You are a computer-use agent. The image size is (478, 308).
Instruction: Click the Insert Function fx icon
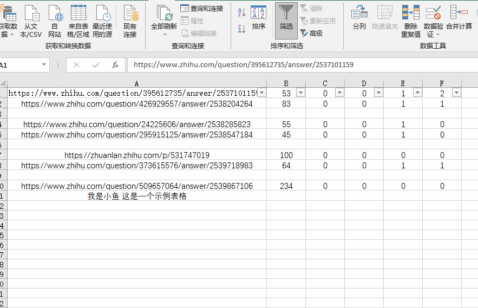(115, 65)
